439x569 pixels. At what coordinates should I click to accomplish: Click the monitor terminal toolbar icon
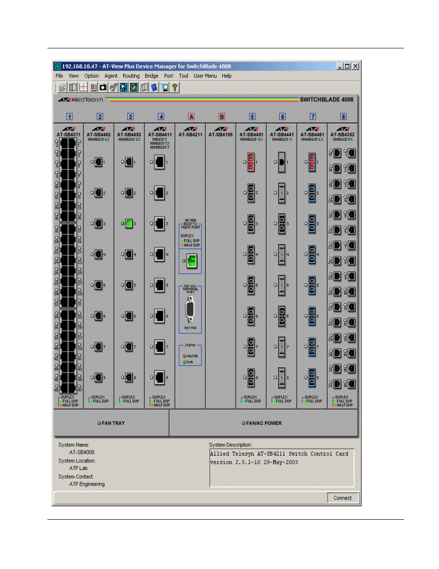pyautogui.click(x=164, y=88)
